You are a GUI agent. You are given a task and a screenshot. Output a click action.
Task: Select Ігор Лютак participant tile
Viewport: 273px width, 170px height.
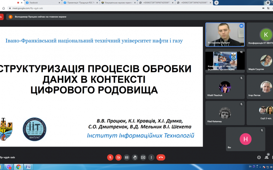click(x=260, y=87)
